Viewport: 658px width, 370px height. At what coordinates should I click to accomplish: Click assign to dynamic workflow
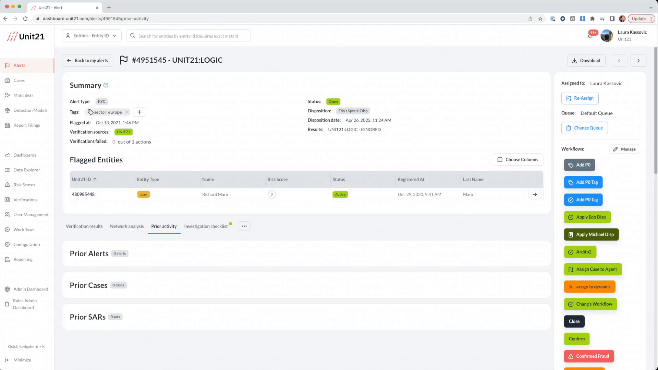click(589, 287)
